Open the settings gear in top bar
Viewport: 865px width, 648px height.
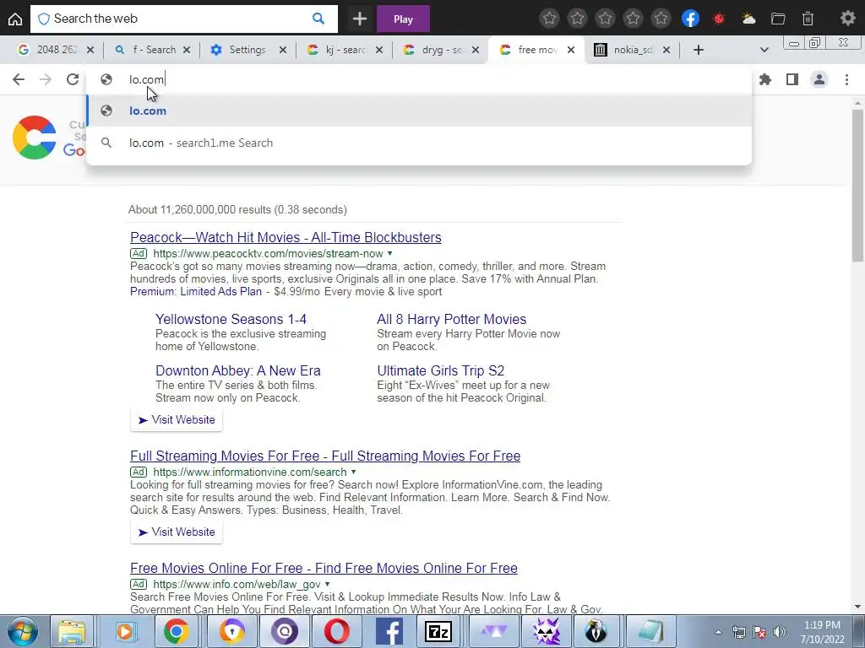coord(847,19)
